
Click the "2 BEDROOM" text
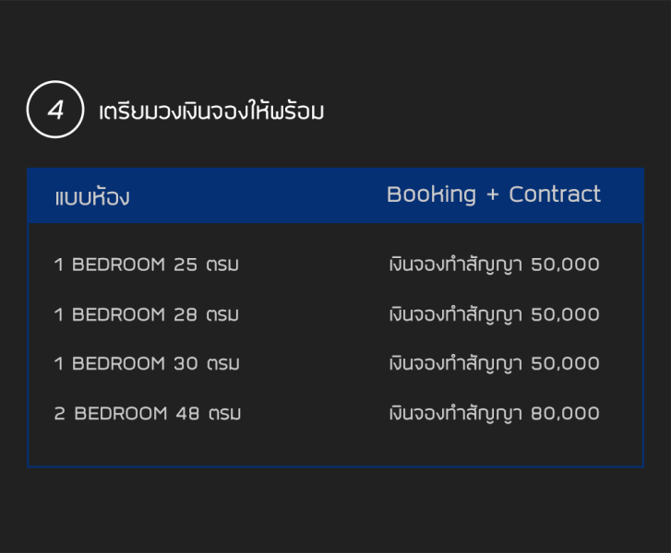110,414
